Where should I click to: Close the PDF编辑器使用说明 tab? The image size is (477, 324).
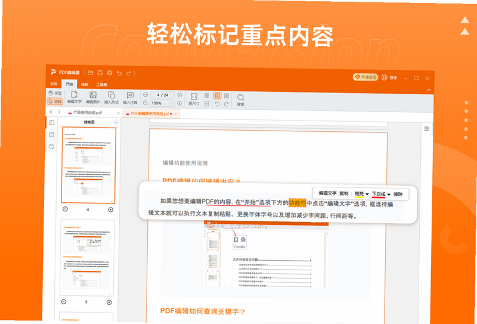[x=176, y=114]
